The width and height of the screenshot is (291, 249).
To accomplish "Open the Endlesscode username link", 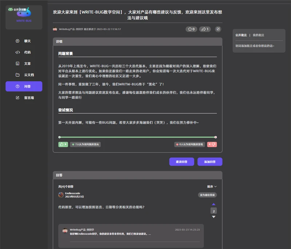I will click(72, 193).
